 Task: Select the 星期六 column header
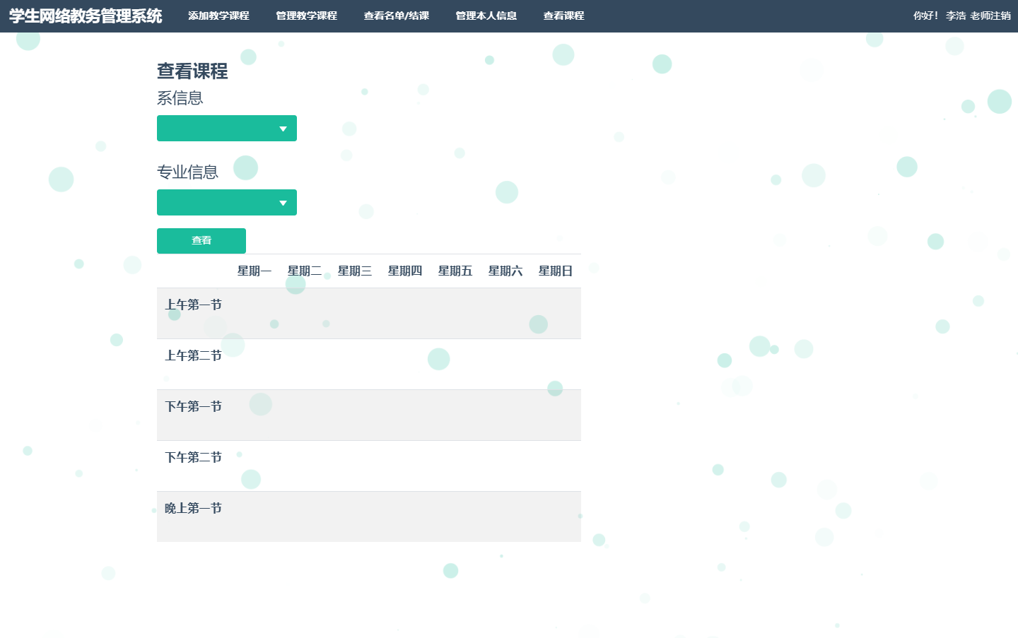pyautogui.click(x=505, y=271)
